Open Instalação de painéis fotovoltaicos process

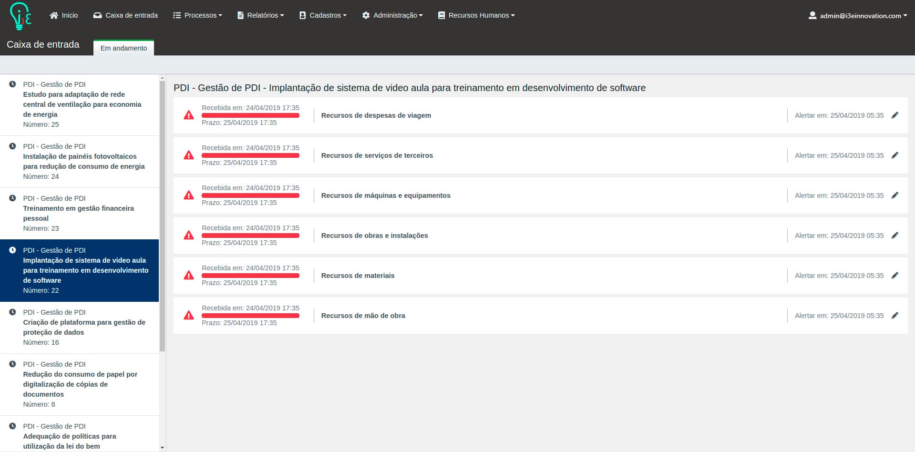point(79,161)
